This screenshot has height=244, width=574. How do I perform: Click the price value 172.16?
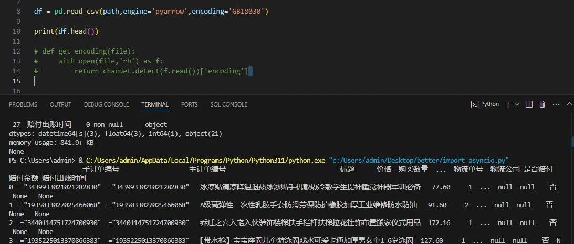439,222
